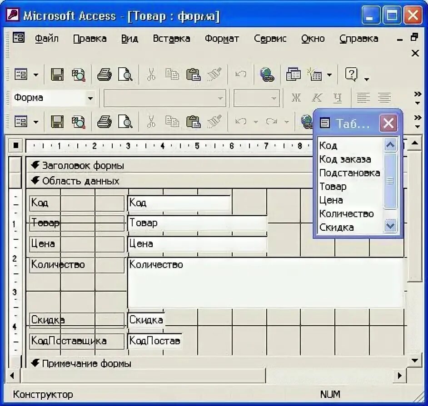Click the horizontal scrollbar thumb
Screen dimensions: 428x406
(x=143, y=376)
